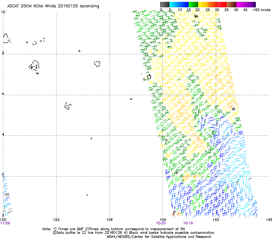This screenshot has height=239, width=272.
Task: Click the purple time stamp '10:19'
Action: [188, 223]
